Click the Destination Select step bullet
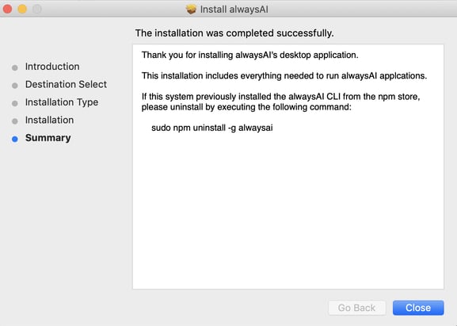 tap(15, 86)
